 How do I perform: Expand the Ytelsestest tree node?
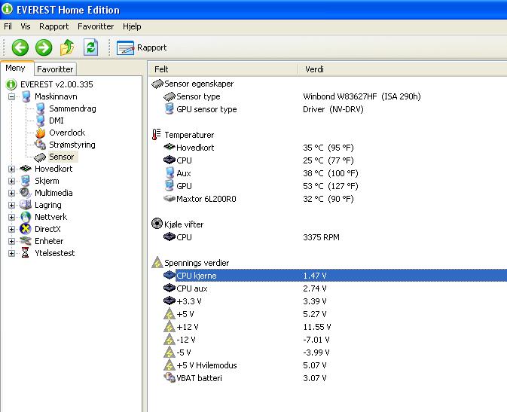point(11,253)
